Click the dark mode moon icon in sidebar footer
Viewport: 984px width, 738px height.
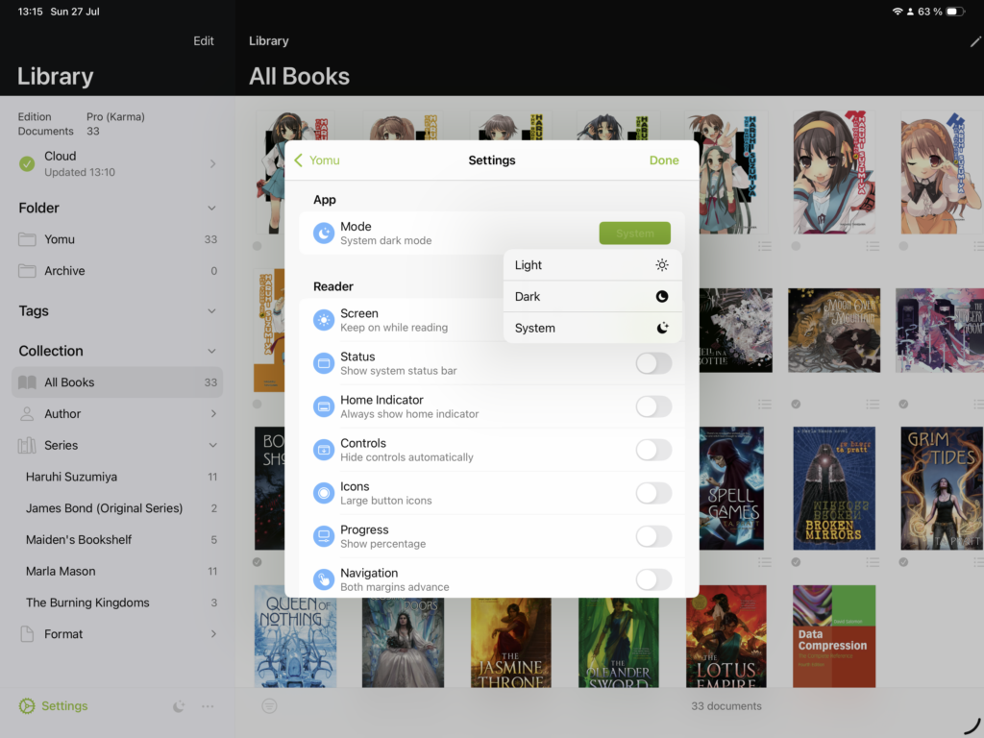click(179, 706)
